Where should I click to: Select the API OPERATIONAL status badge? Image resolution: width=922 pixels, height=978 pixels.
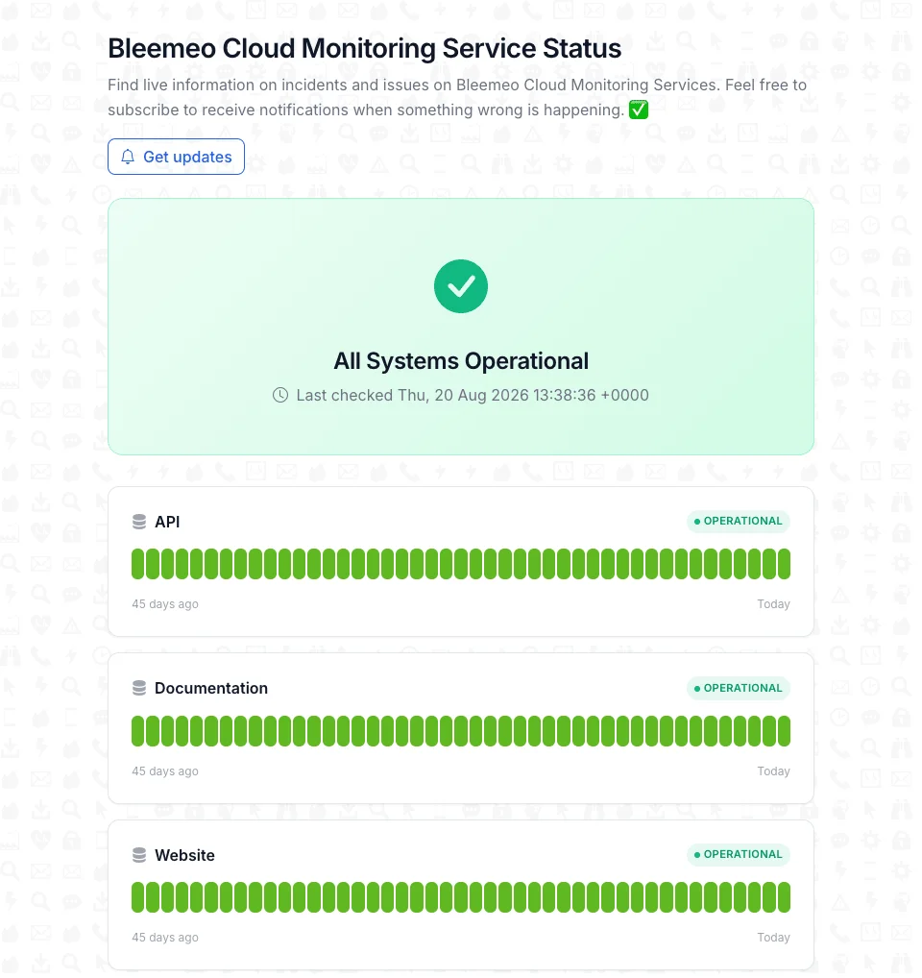click(740, 522)
